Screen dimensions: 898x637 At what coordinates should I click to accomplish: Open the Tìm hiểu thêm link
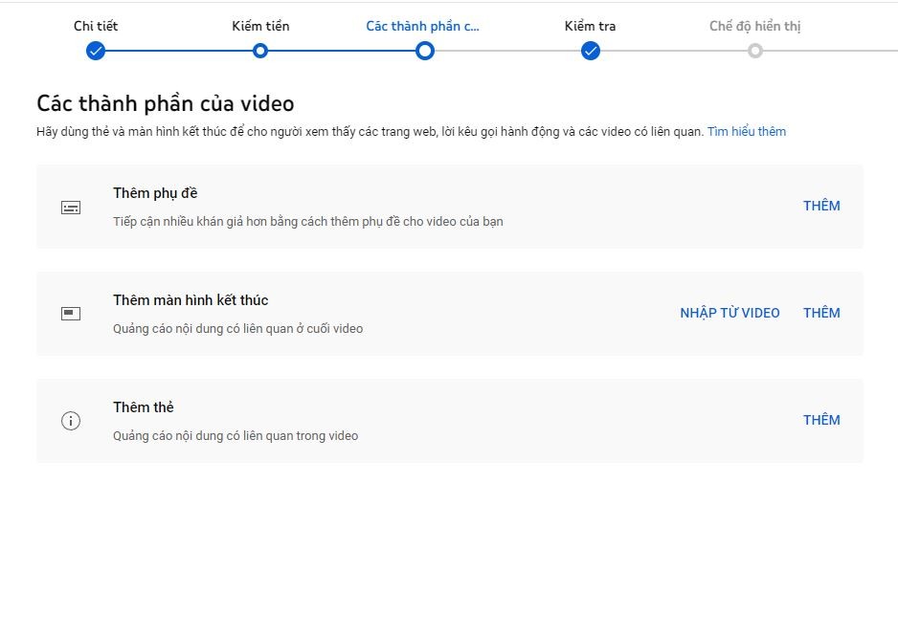pos(747,132)
